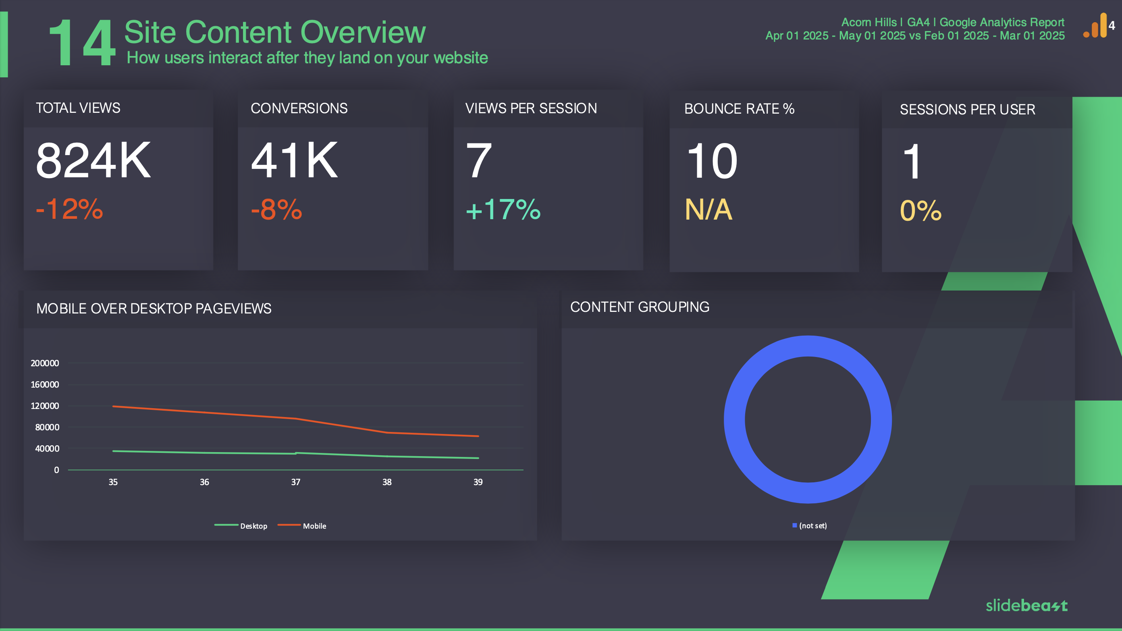Click the Mobile legend label
Viewport: 1122px width, 631px height.
(314, 526)
